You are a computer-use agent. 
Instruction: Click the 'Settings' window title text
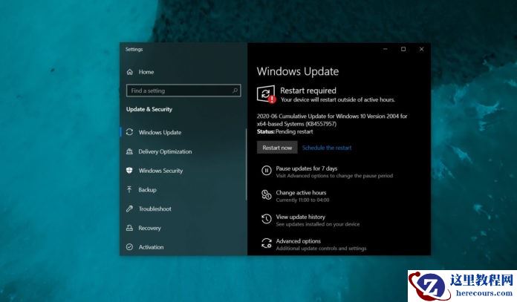(x=134, y=50)
